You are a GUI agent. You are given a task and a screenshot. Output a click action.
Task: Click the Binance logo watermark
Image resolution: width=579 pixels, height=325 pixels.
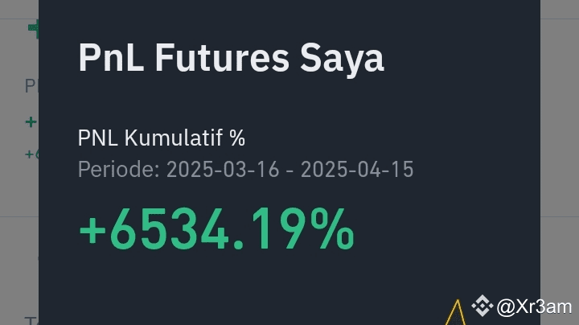point(482,306)
